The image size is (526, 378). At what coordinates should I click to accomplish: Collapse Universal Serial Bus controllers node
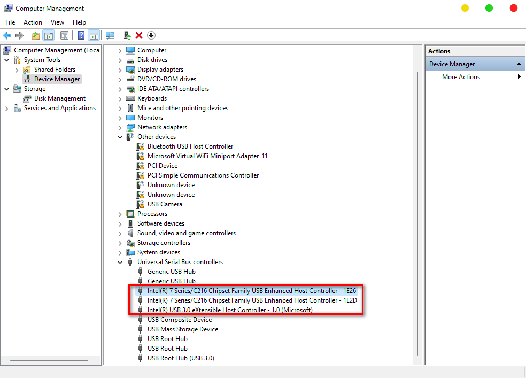[120, 262]
